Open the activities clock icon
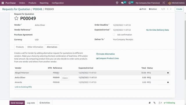 click(x=130, y=3)
